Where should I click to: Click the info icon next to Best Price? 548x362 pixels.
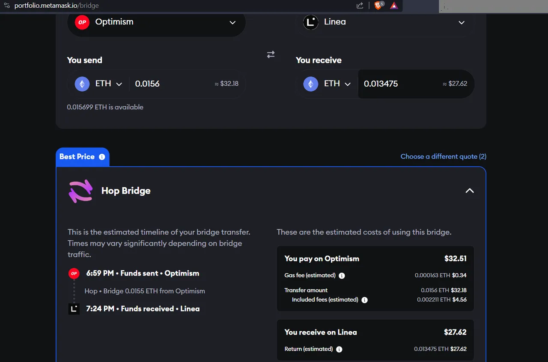pos(102,157)
